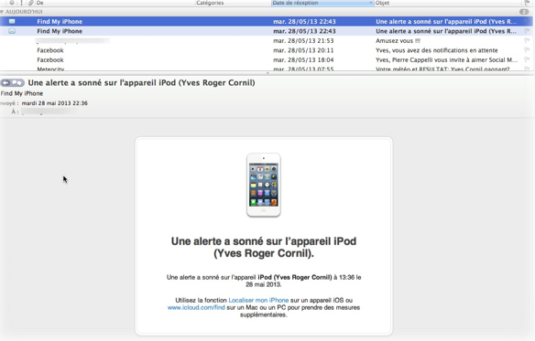This screenshot has width=535, height=341.
Task: Sort by the attachment paperclip column header
Action: [x=31, y=3]
